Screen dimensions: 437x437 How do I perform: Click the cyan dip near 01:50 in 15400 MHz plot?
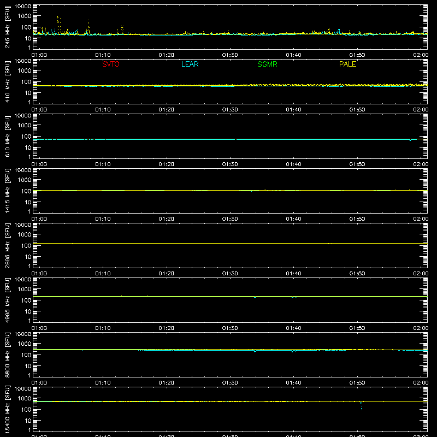tap(361, 406)
